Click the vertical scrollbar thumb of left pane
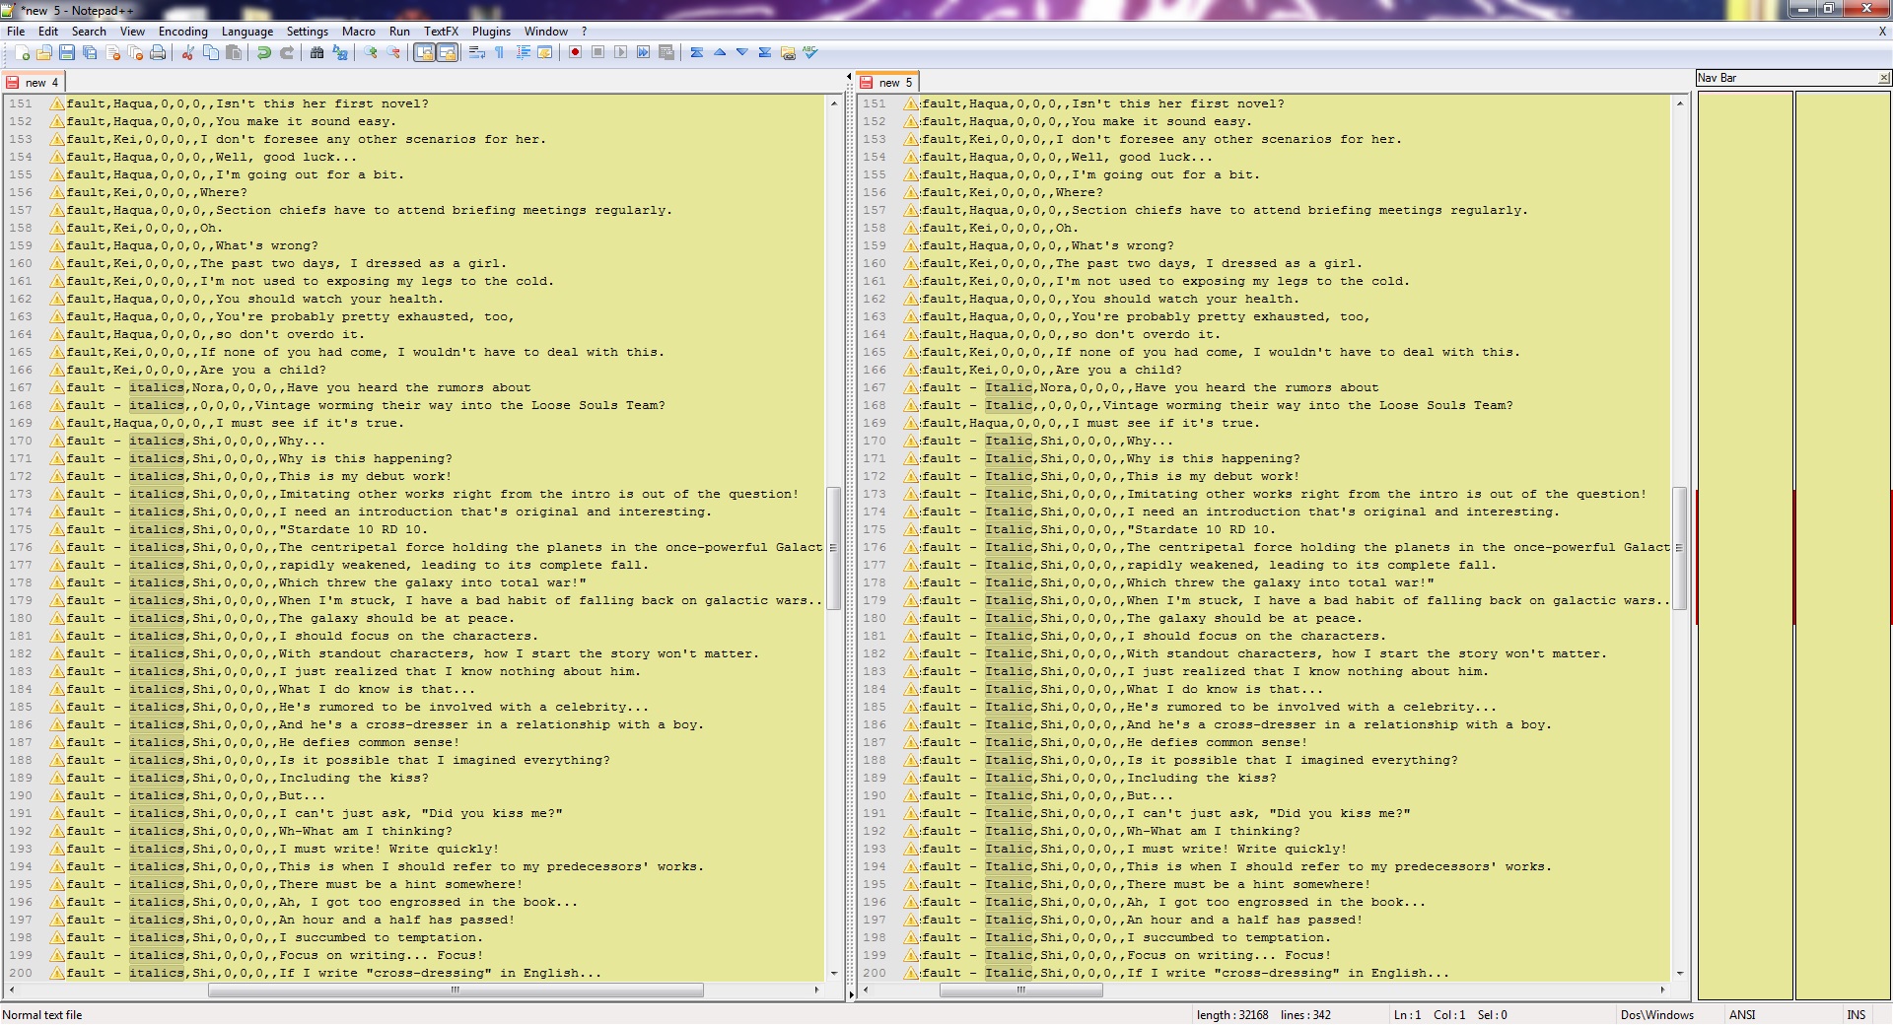The height and width of the screenshot is (1025, 1893). (x=833, y=548)
